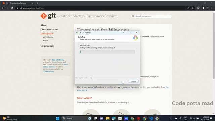Image resolution: width=215 pixels, height=121 pixels.
Task: Open Wi-Fi network settings in tray
Action: [191, 118]
